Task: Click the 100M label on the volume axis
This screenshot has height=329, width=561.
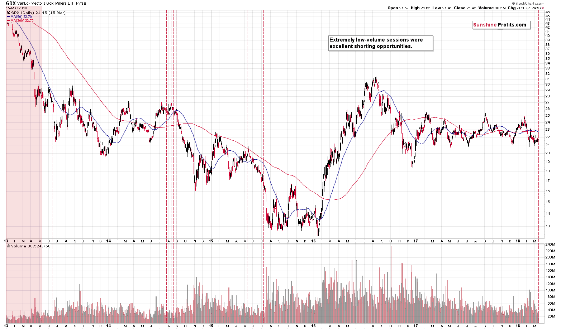Action: pyautogui.click(x=550, y=290)
